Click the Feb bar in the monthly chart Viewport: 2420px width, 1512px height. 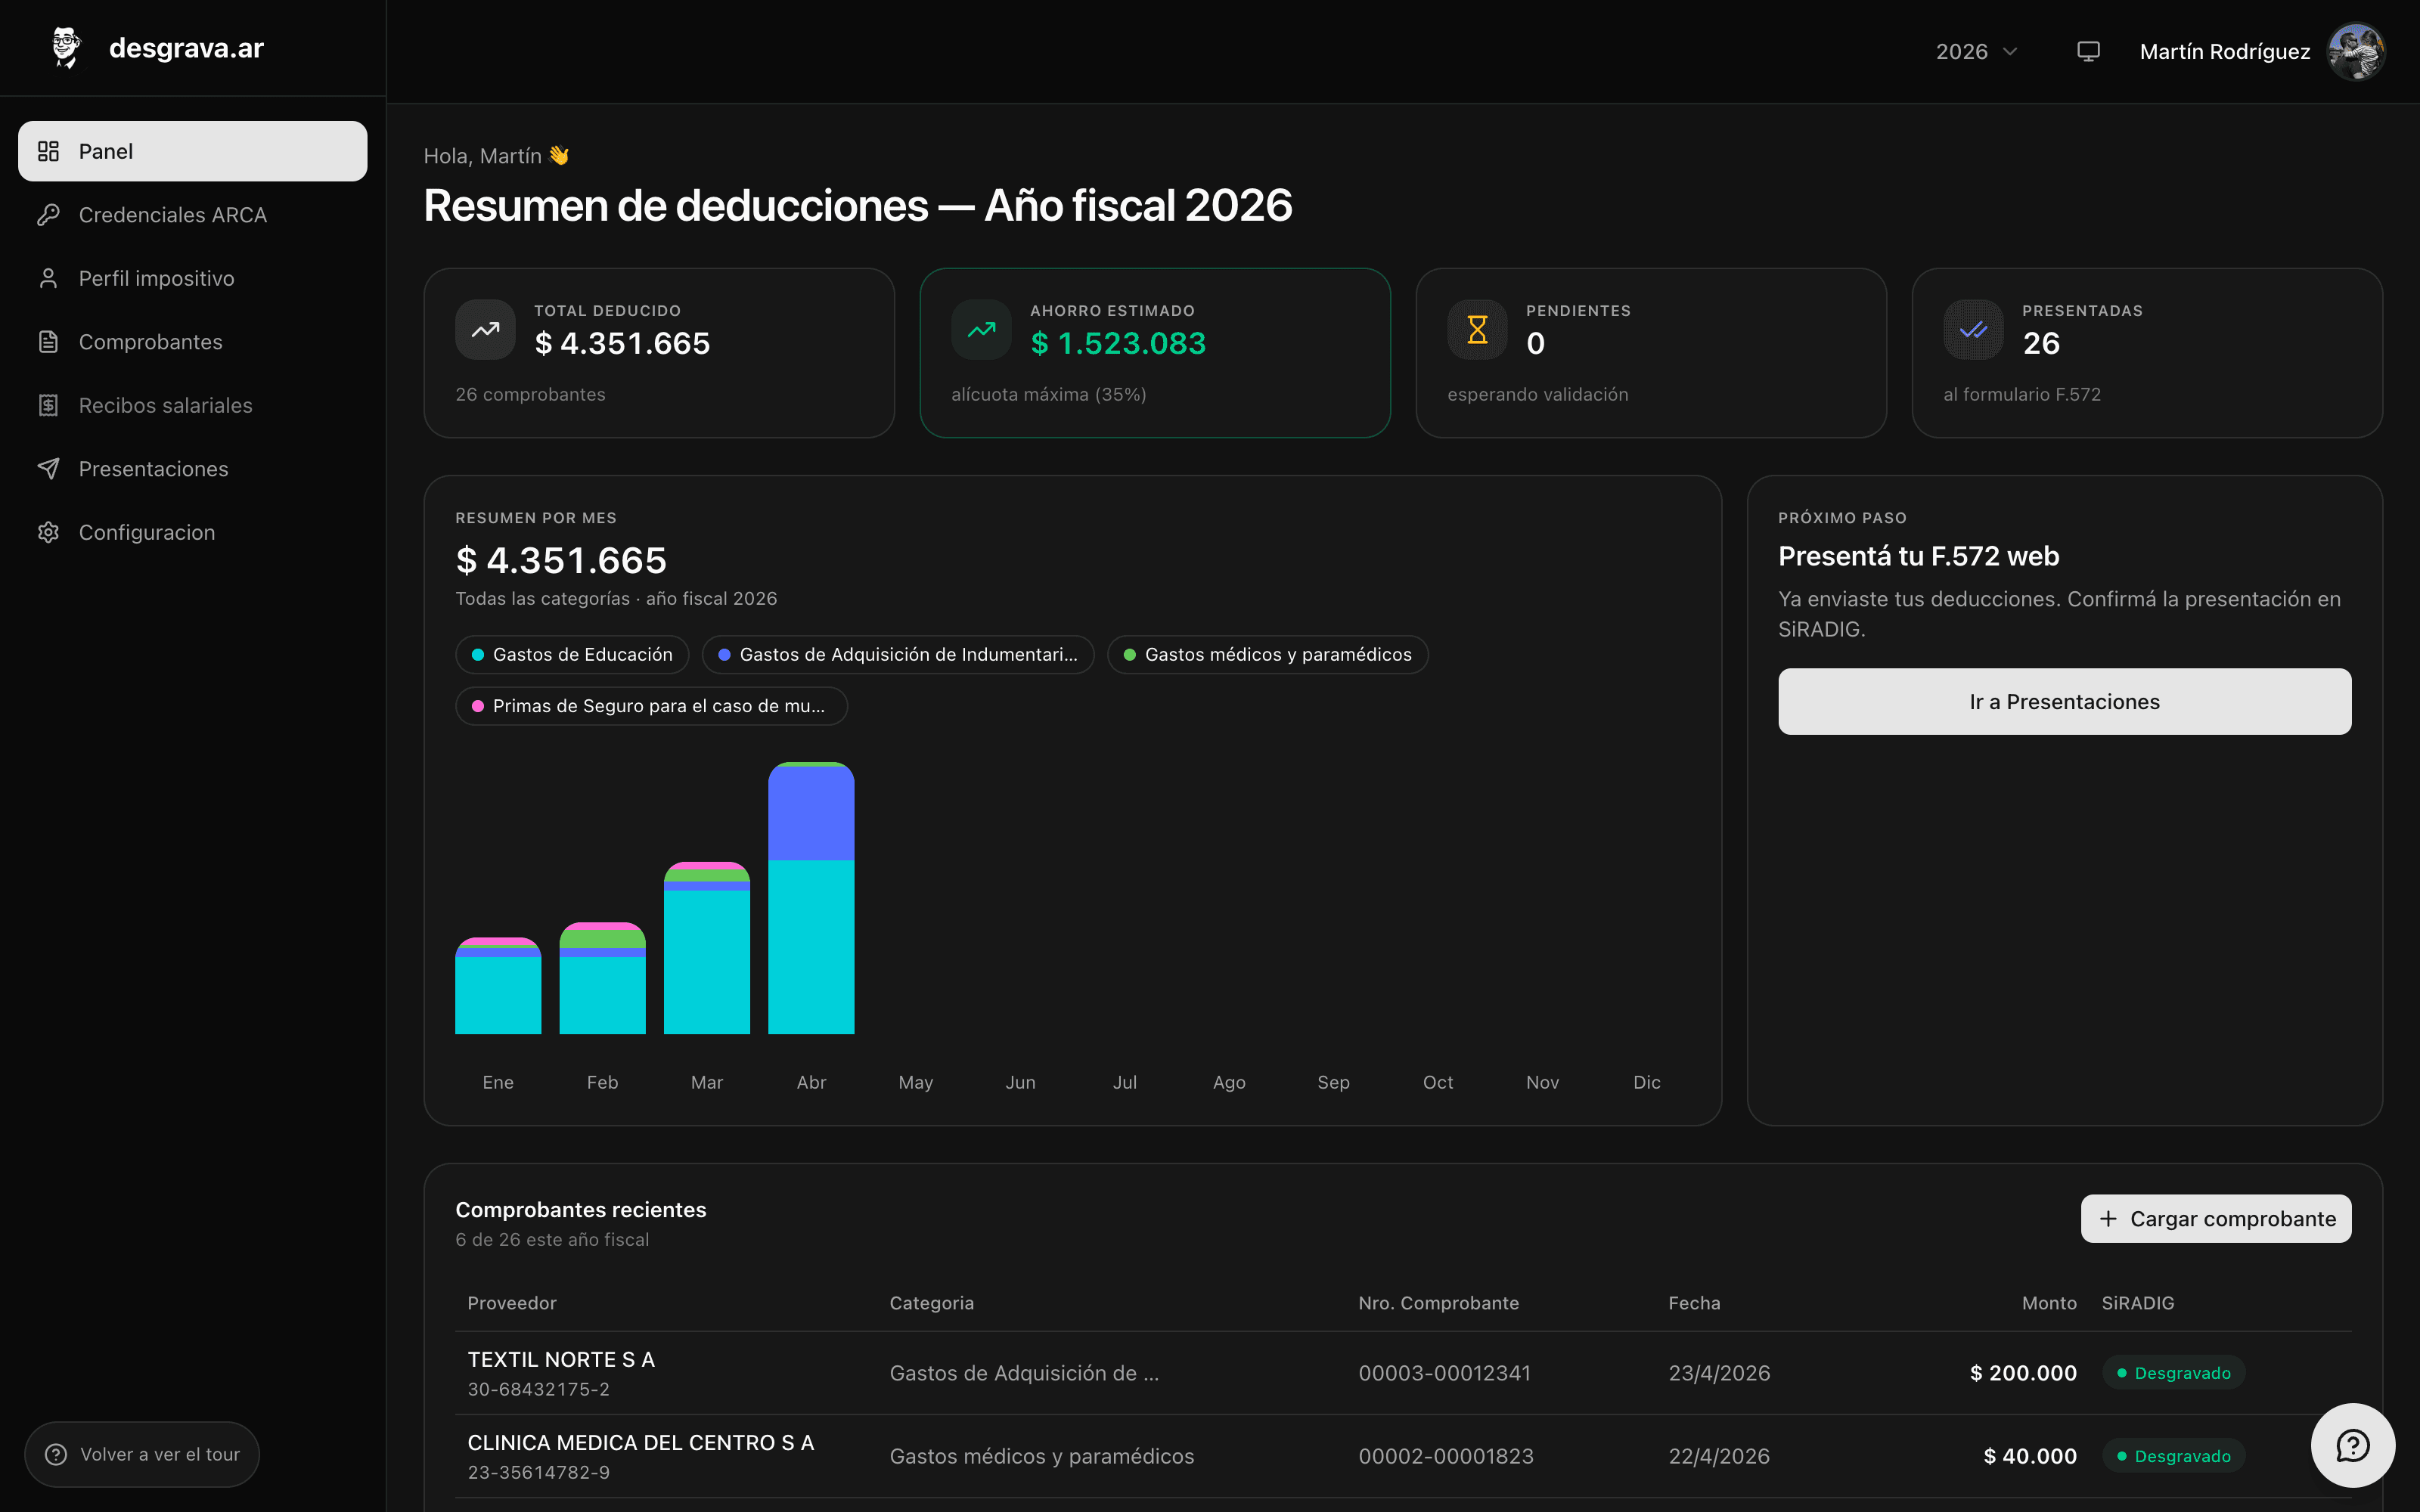coord(602,978)
